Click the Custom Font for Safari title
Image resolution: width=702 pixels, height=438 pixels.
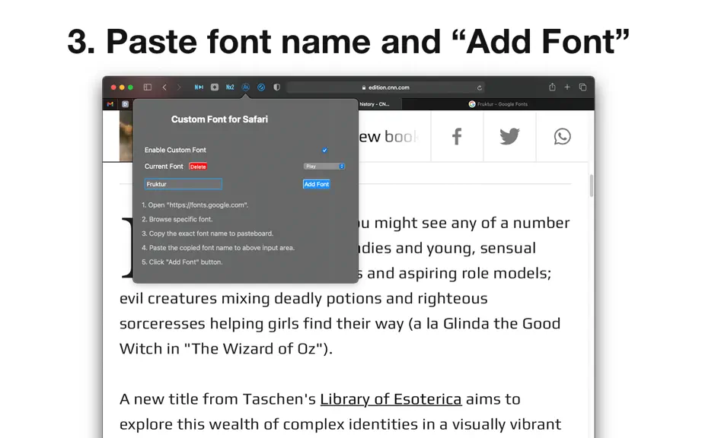(219, 119)
